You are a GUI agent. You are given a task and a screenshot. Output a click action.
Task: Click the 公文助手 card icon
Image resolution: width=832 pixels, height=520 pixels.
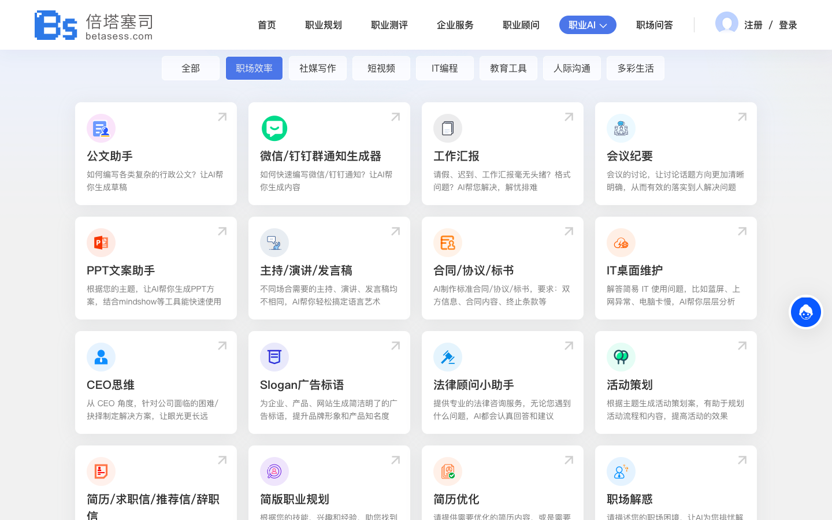pos(101,128)
